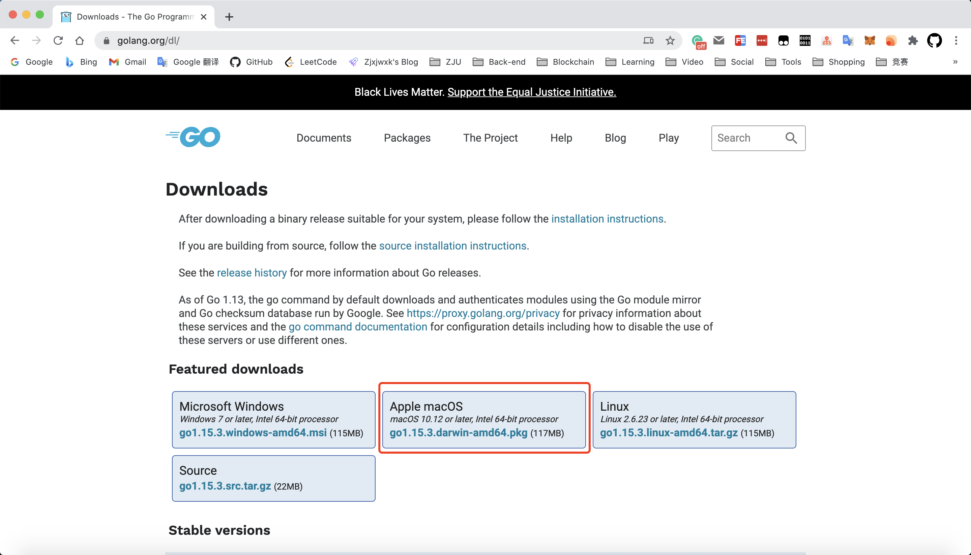Open the Packages nav menu item

coord(407,138)
